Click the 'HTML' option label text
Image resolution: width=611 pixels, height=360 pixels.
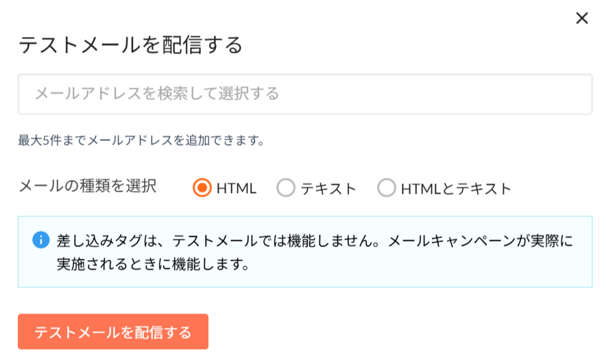coord(237,189)
